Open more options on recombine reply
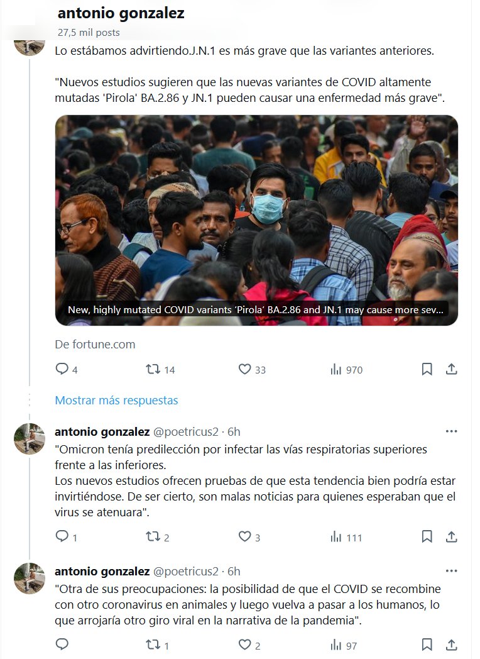The height and width of the screenshot is (659, 480). point(451,571)
